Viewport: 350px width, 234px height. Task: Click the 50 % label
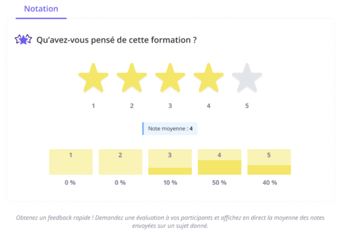pos(219,183)
